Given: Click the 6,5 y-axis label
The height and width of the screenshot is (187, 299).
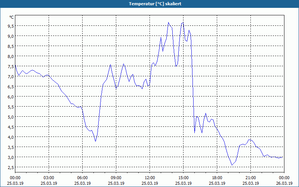Looking at the screenshot, I should pos(10,87).
